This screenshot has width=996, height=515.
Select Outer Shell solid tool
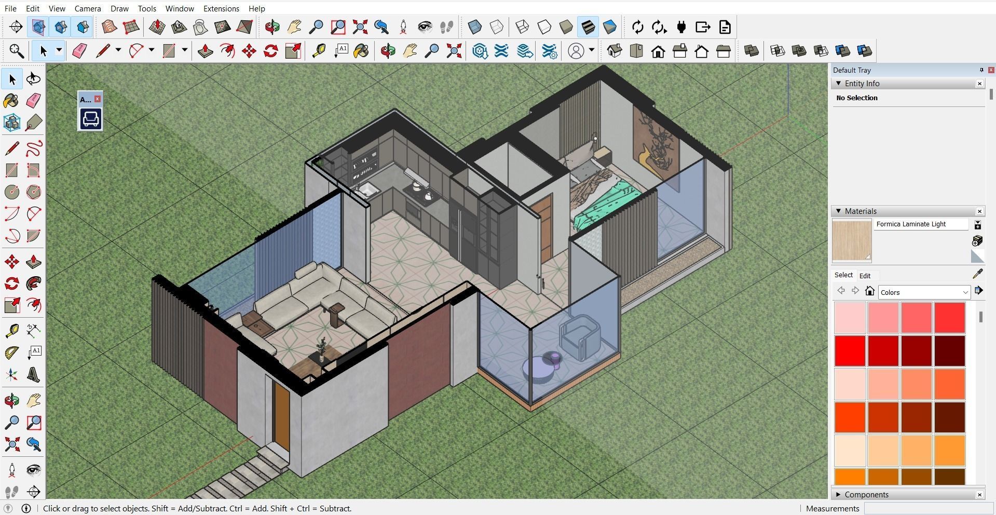pos(751,51)
